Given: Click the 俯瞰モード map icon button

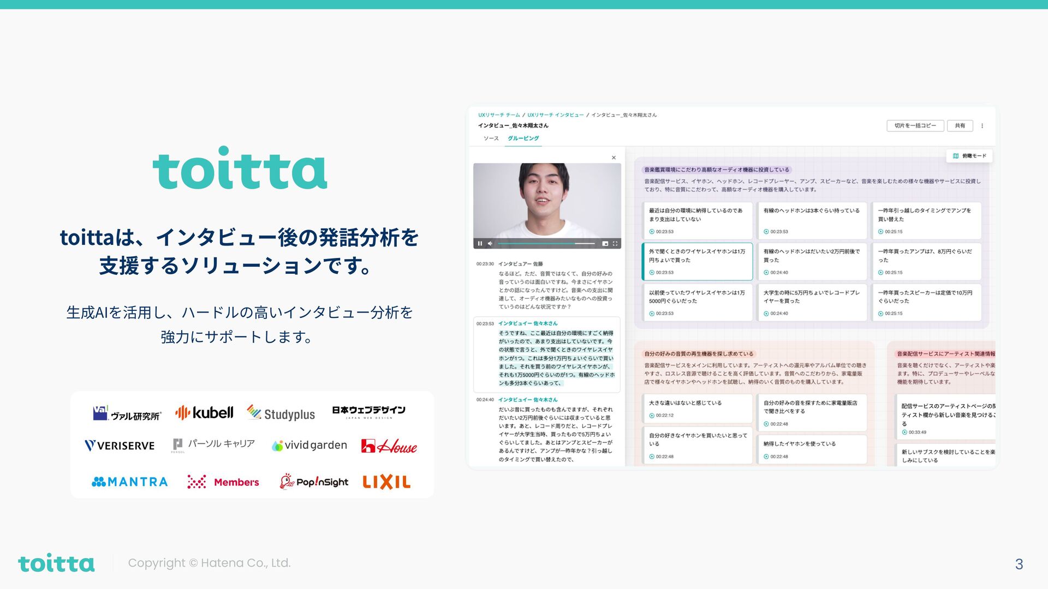Looking at the screenshot, I should click(969, 156).
